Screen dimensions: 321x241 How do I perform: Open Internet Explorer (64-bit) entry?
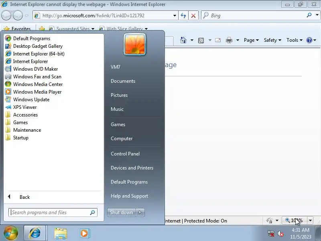click(x=39, y=54)
